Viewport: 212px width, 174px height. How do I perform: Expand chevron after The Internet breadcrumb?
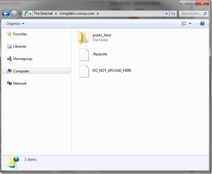click(x=56, y=14)
